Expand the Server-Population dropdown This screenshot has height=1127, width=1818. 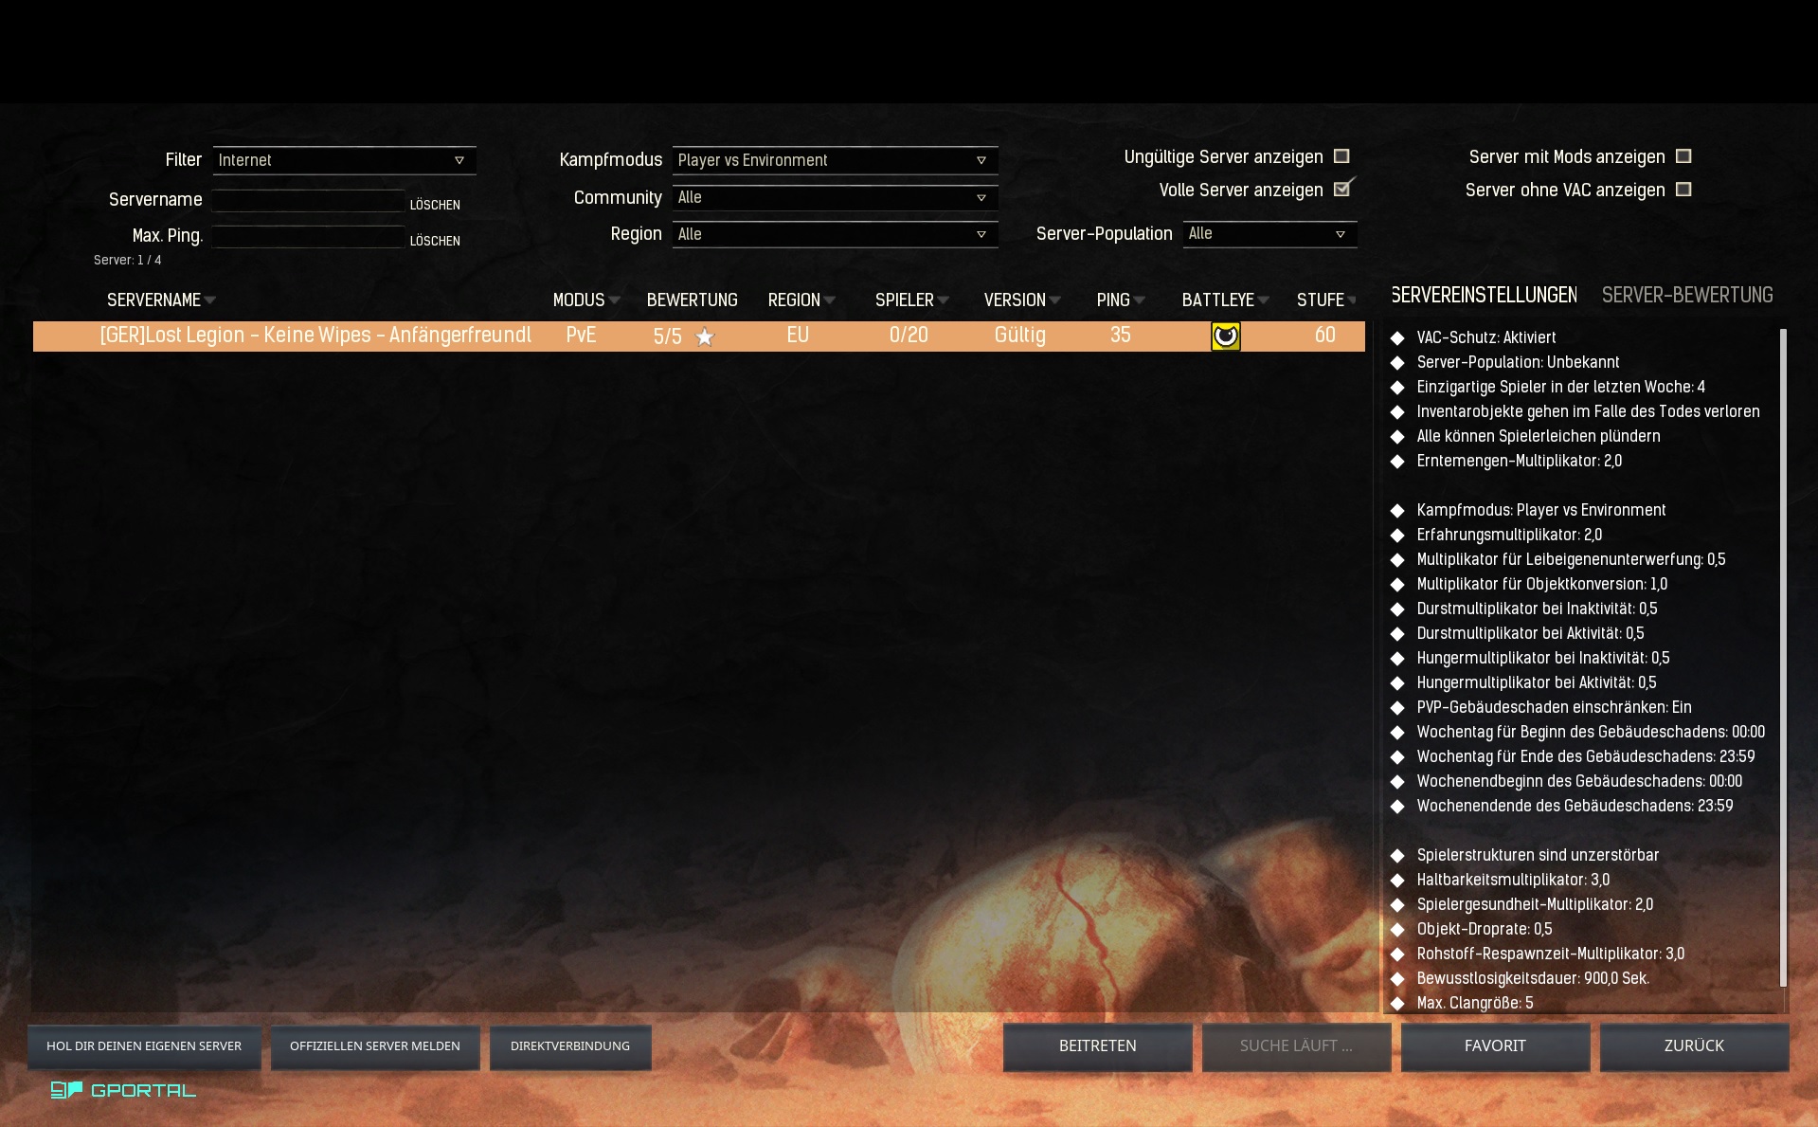pyautogui.click(x=1269, y=234)
